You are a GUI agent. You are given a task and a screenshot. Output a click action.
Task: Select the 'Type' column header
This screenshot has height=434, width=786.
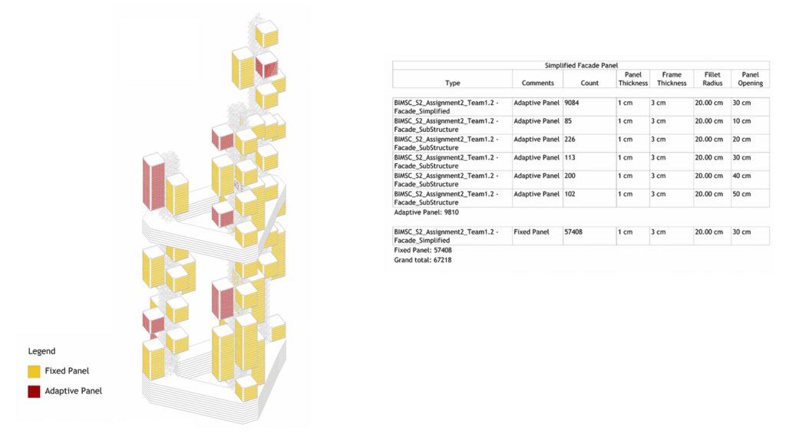pyautogui.click(x=452, y=83)
